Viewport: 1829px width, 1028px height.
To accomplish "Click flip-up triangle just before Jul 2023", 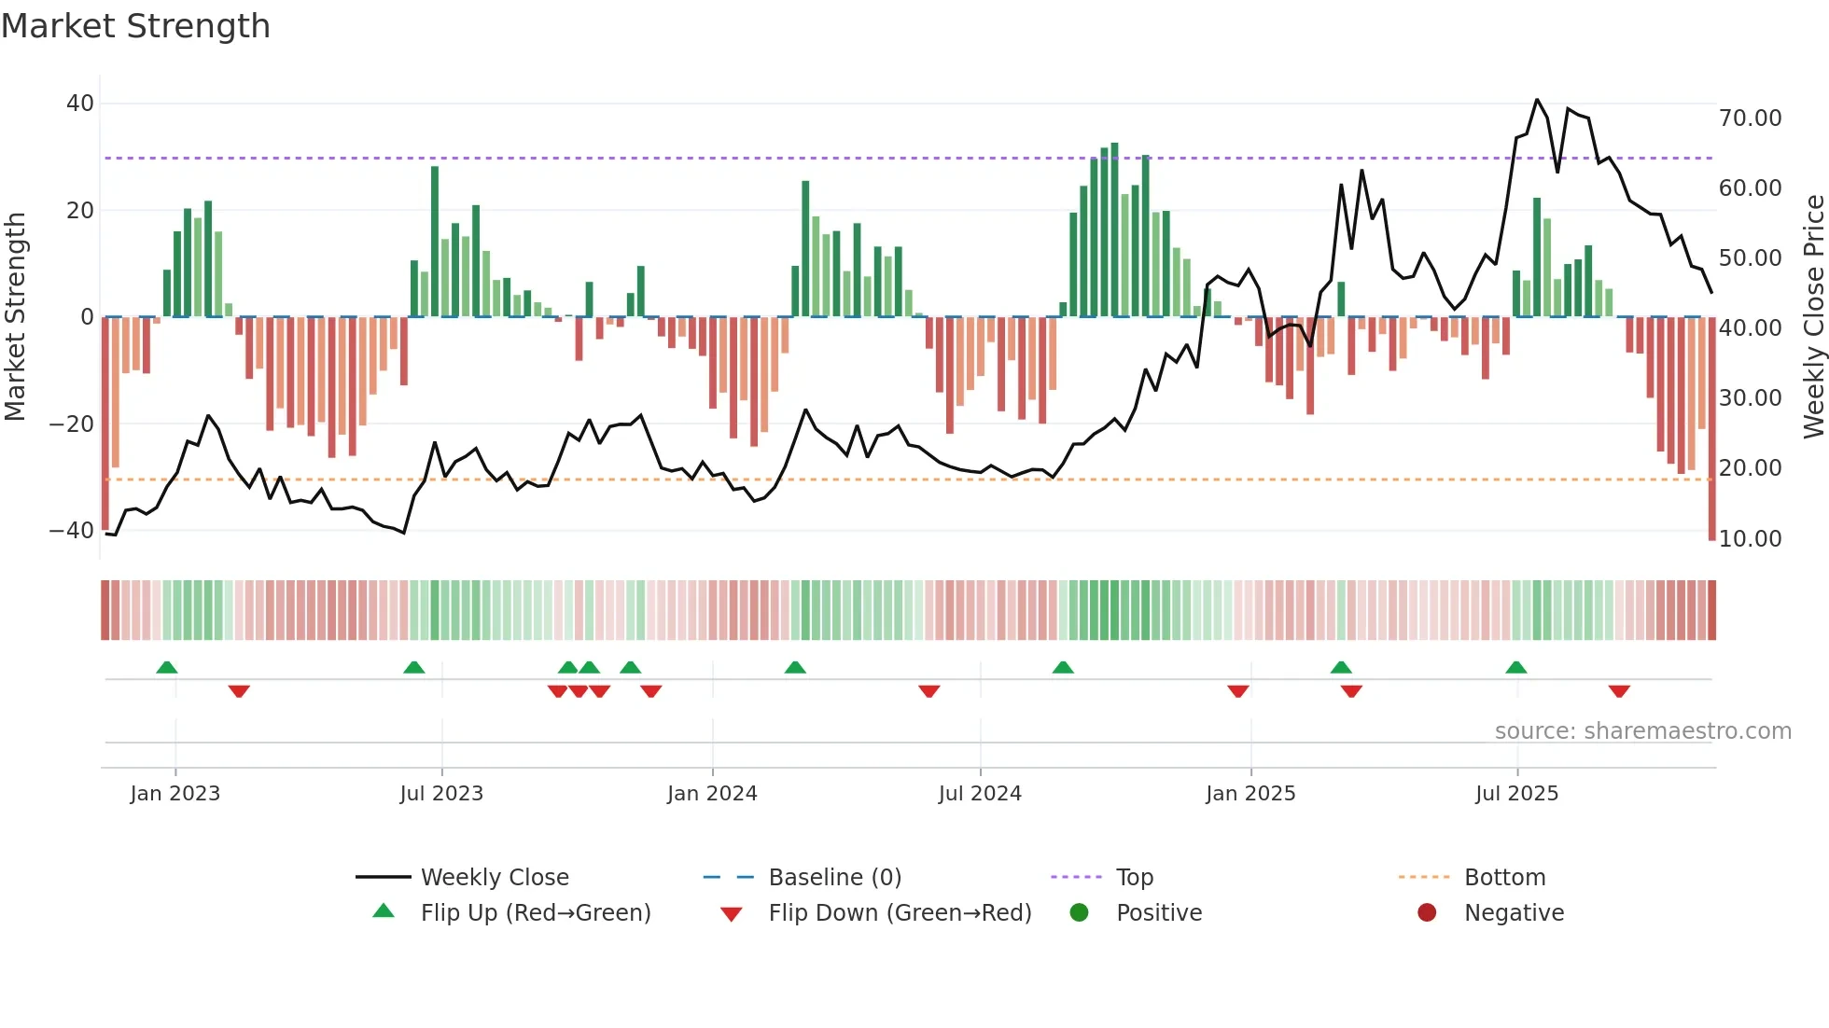I will click(x=414, y=667).
